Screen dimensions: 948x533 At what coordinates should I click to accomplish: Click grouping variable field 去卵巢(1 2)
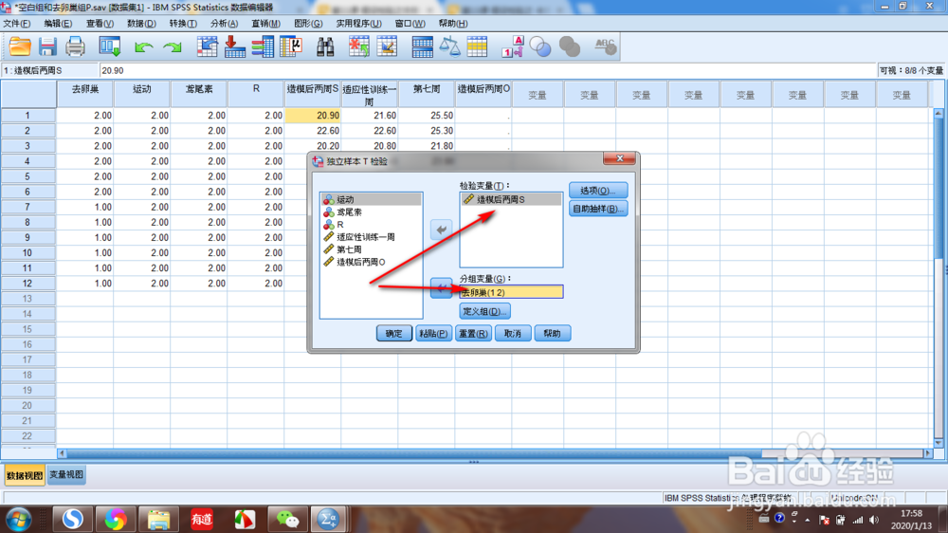pyautogui.click(x=511, y=292)
